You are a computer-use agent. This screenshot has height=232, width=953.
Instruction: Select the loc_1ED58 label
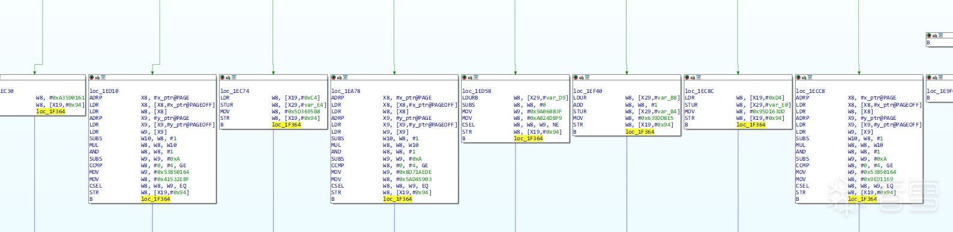[x=476, y=91]
